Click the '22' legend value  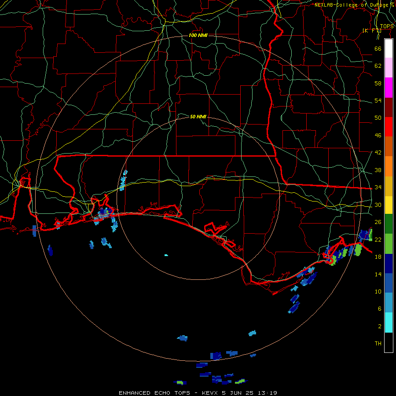point(378,240)
